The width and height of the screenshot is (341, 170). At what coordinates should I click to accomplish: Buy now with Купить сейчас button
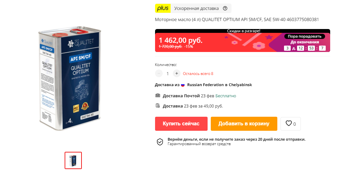pos(181,124)
